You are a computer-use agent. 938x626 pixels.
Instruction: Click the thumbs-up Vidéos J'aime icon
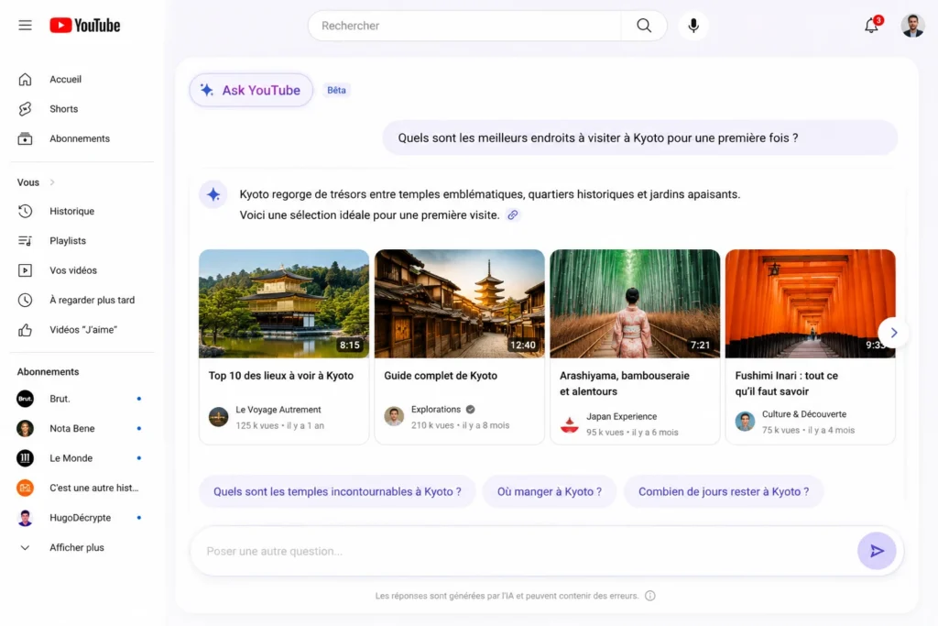tap(25, 330)
